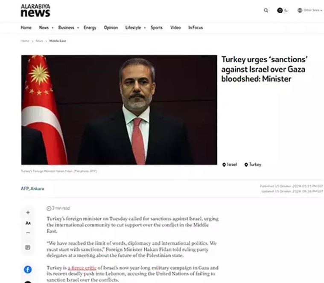324x283 pixels.
Task: Open the Israel location tag
Action: (x=230, y=165)
